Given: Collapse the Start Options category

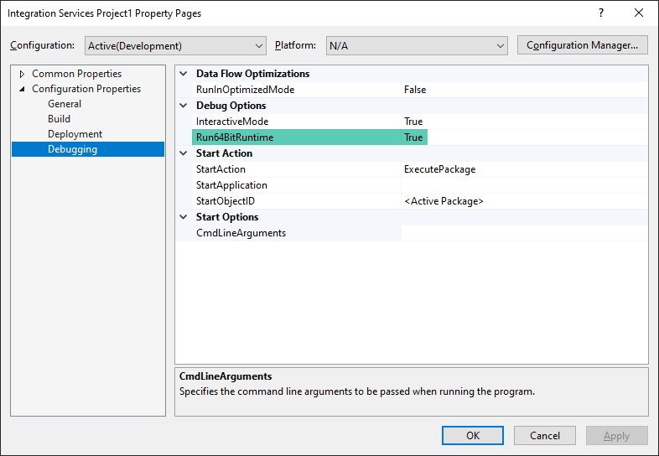Looking at the screenshot, I should pyautogui.click(x=184, y=217).
